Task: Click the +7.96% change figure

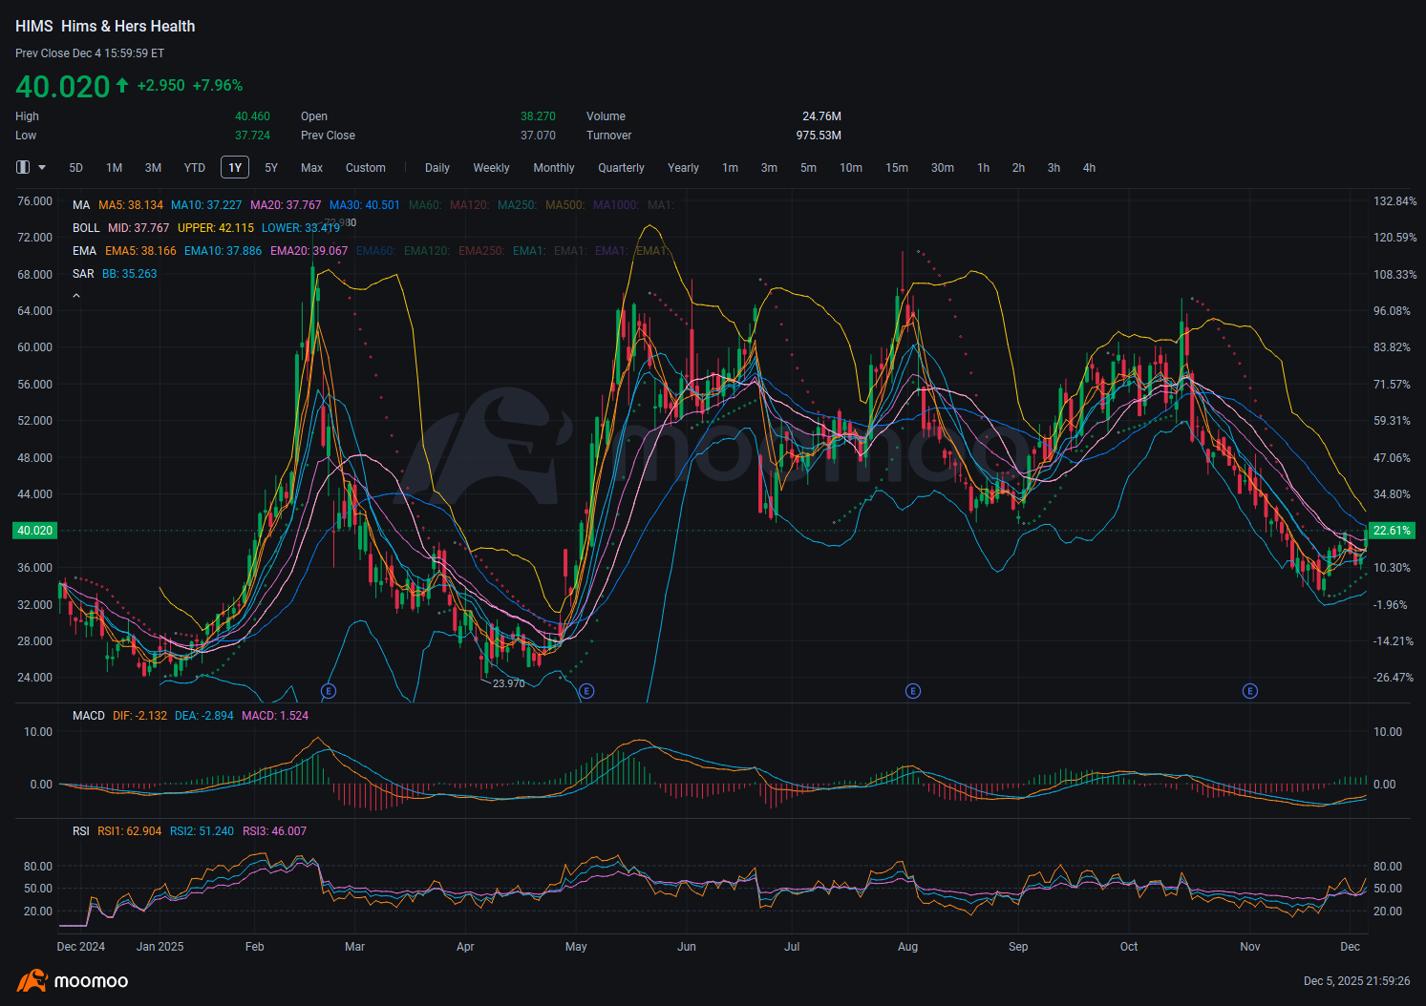Action: pos(218,86)
